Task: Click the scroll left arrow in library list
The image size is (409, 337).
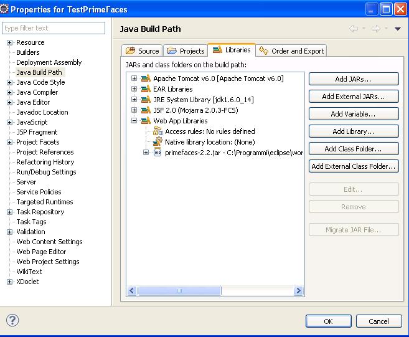Action: point(132,290)
